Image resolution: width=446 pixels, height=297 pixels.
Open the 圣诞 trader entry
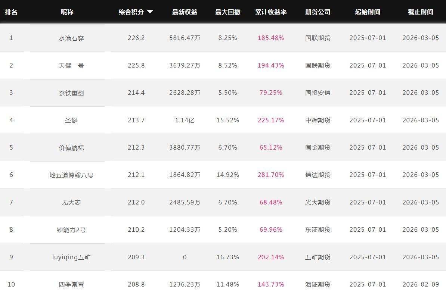click(x=71, y=120)
